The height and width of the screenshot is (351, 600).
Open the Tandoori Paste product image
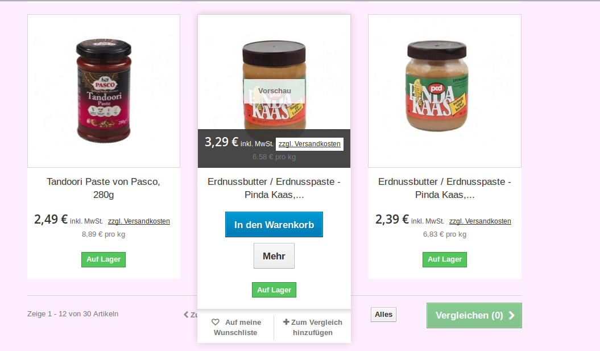coord(104,91)
